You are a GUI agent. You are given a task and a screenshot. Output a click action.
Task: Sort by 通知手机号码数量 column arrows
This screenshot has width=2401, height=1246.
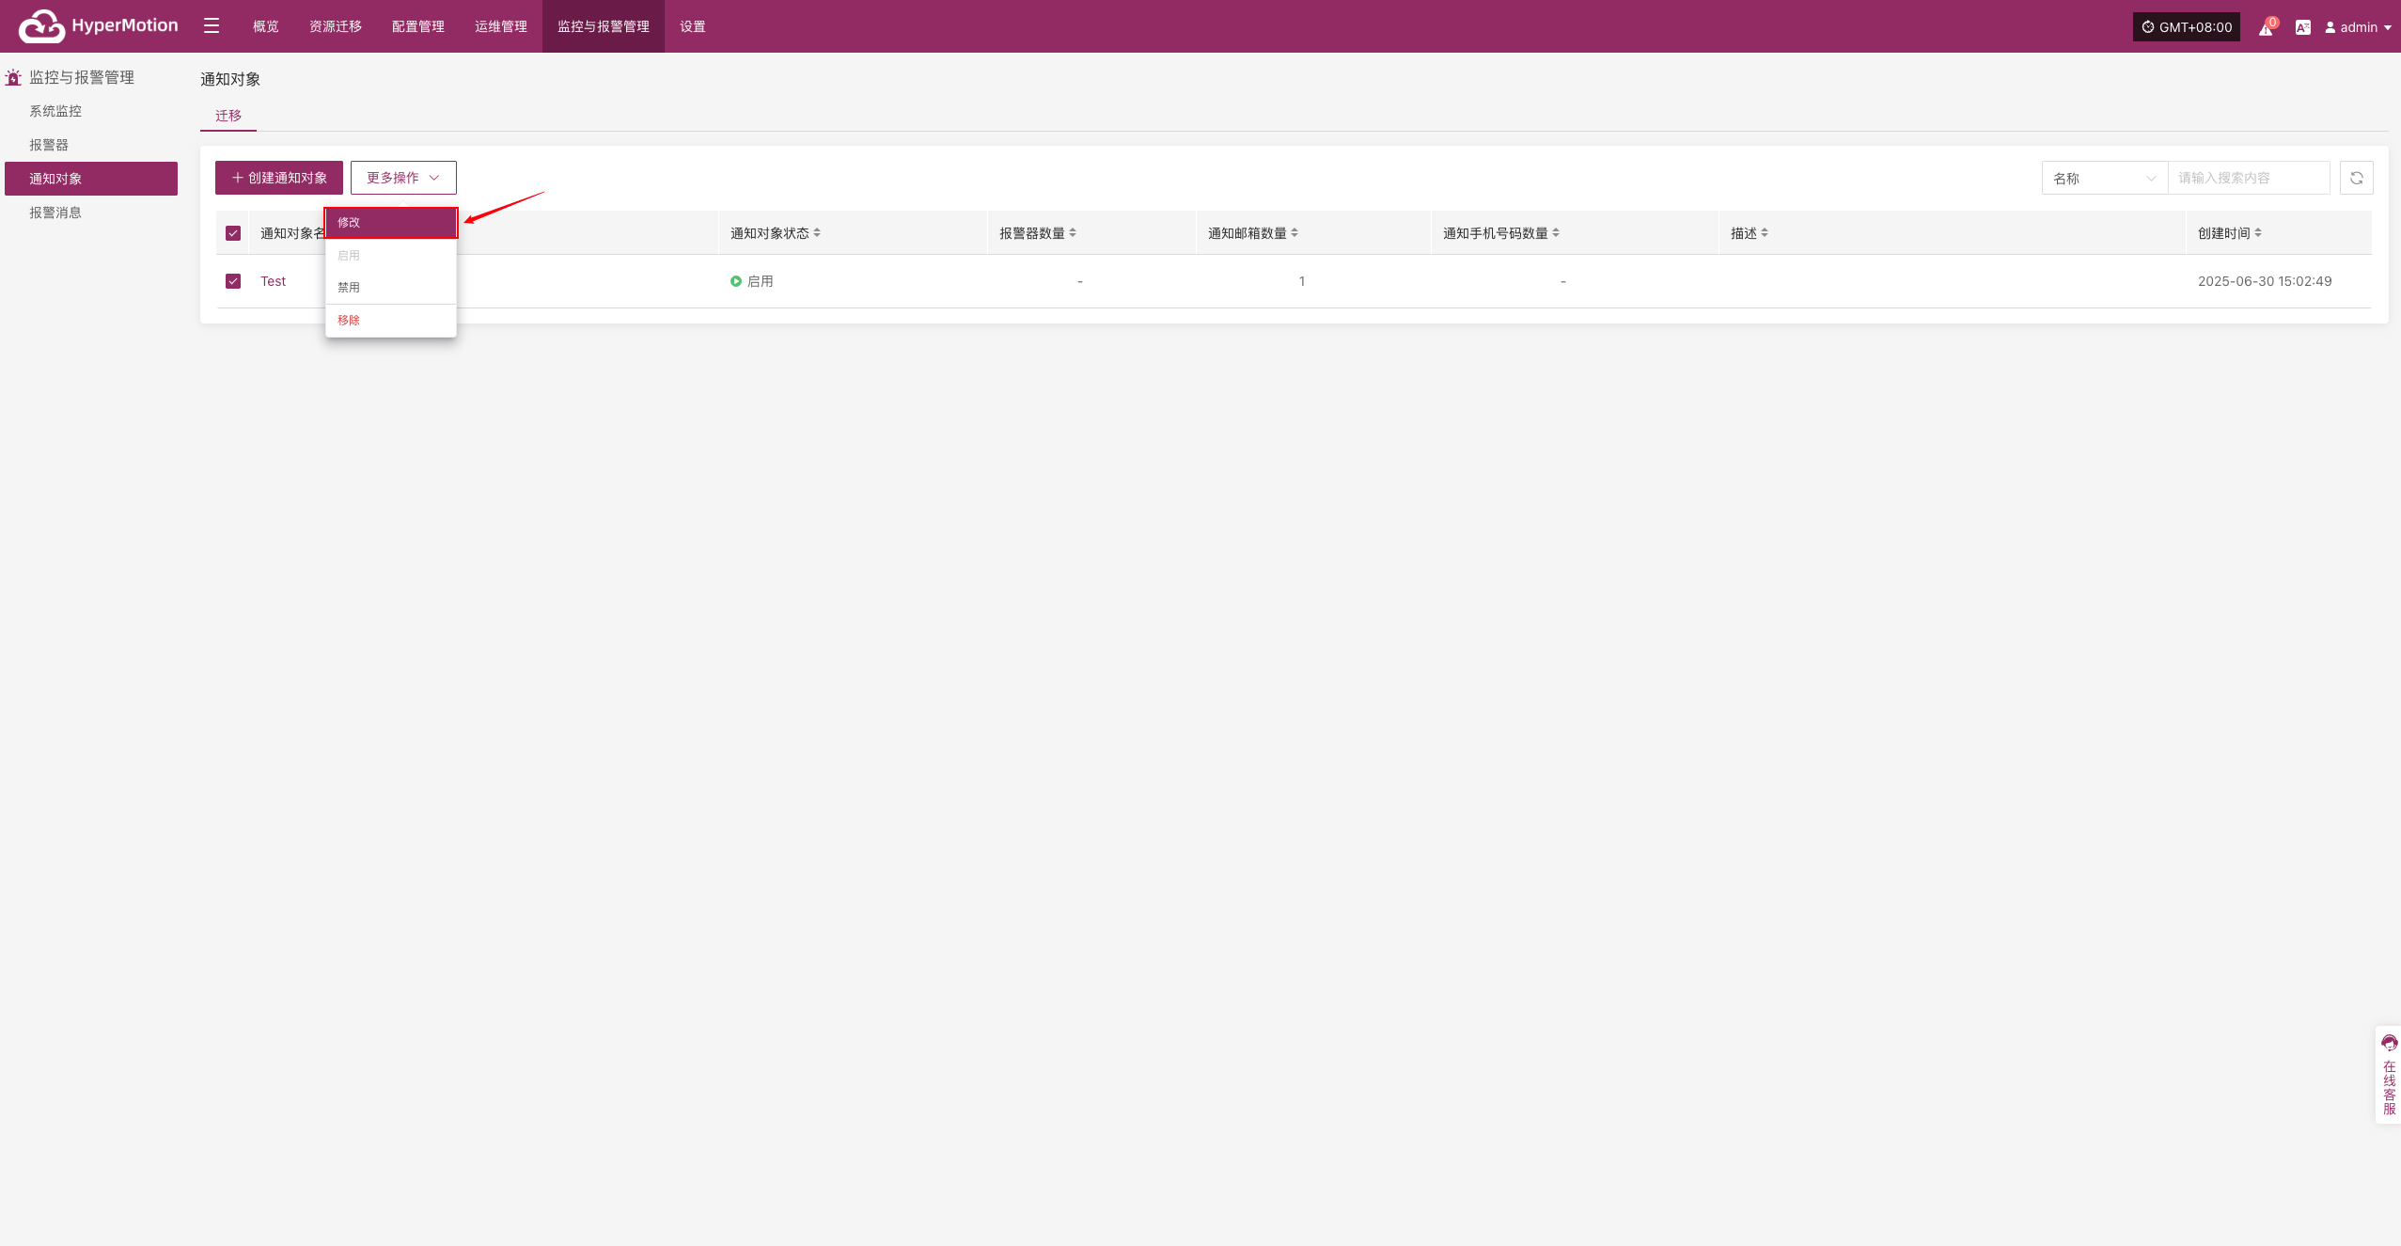click(1556, 233)
